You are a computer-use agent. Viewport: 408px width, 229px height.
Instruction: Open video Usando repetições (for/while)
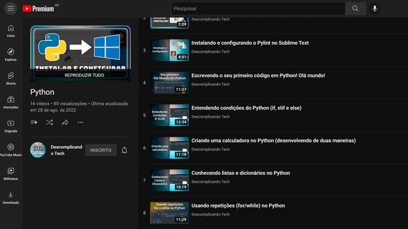[x=238, y=205]
